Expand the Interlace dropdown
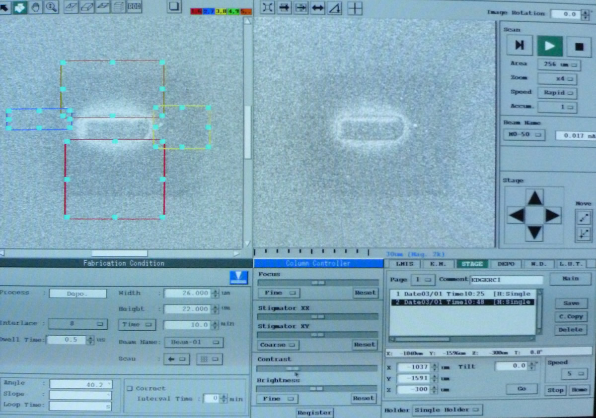596x418 pixels. pos(77,323)
